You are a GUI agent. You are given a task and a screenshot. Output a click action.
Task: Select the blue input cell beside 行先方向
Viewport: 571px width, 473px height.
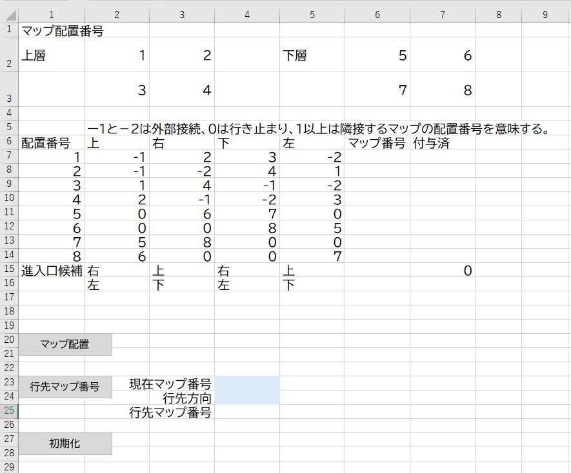click(x=247, y=398)
